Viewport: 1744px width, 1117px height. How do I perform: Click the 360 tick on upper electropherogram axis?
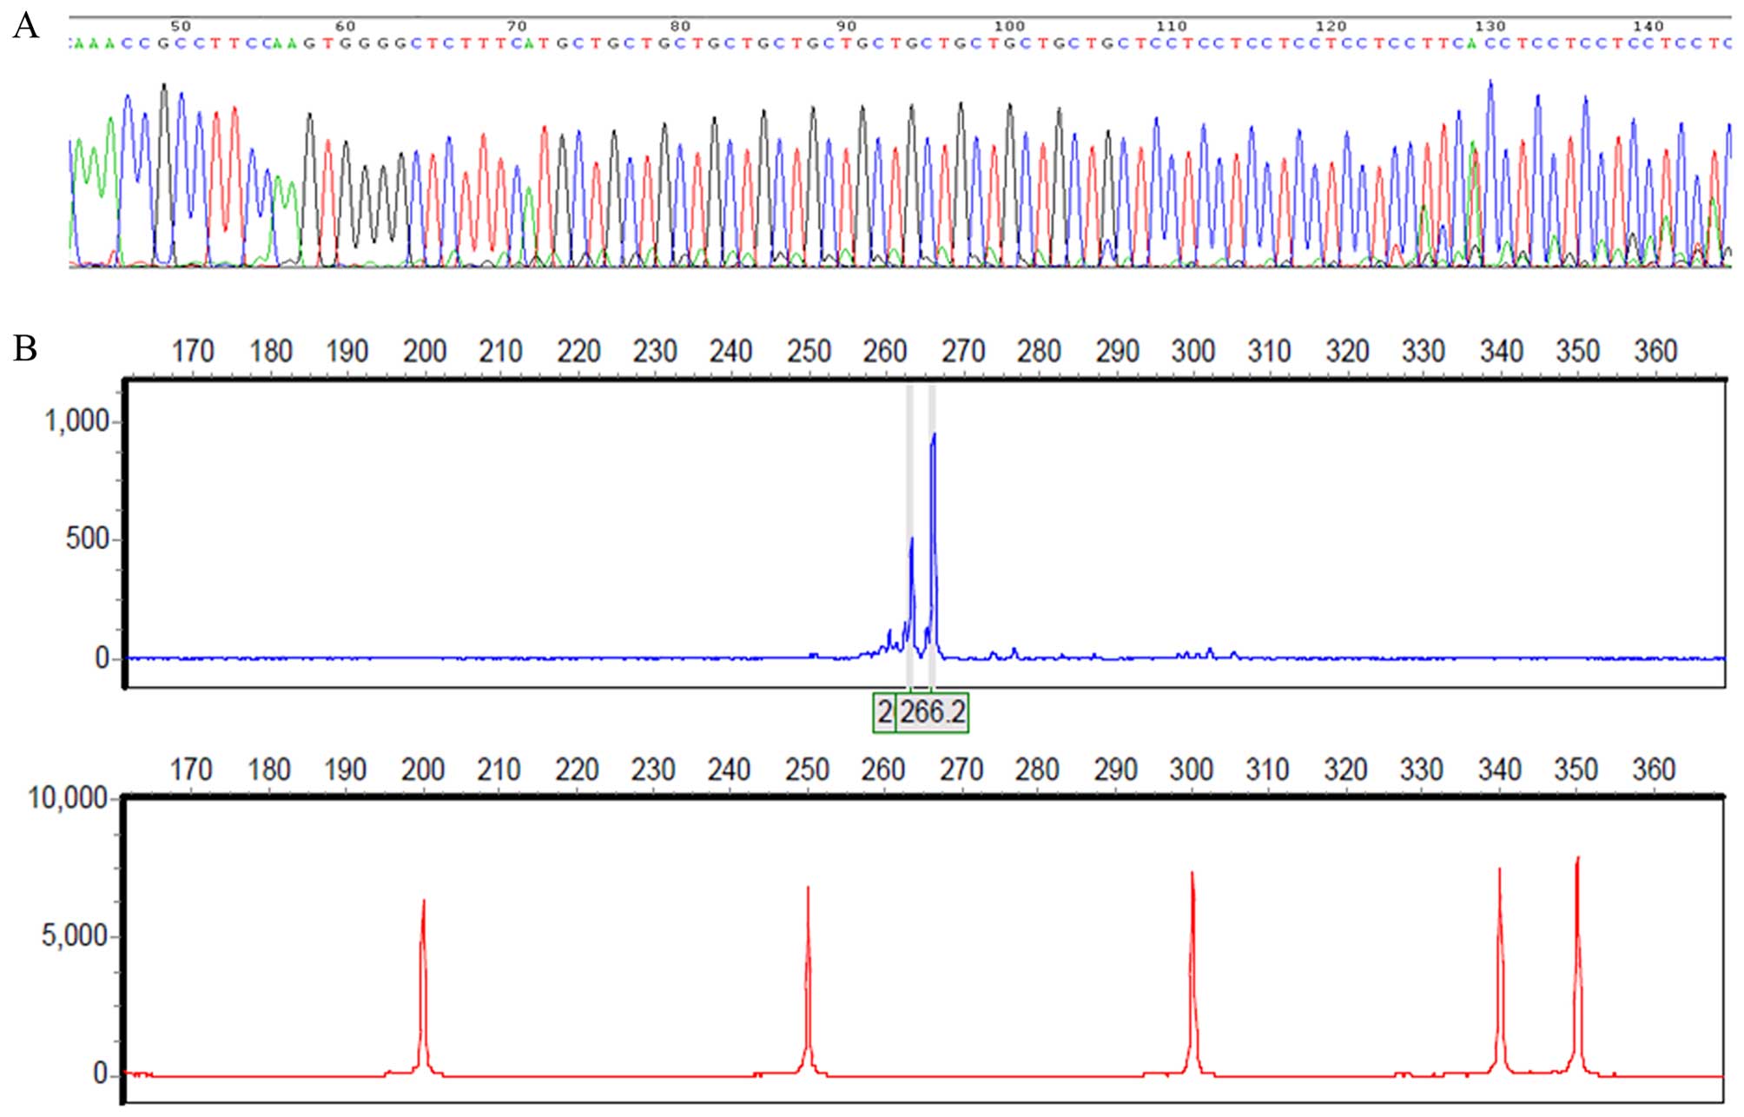(x=1655, y=351)
